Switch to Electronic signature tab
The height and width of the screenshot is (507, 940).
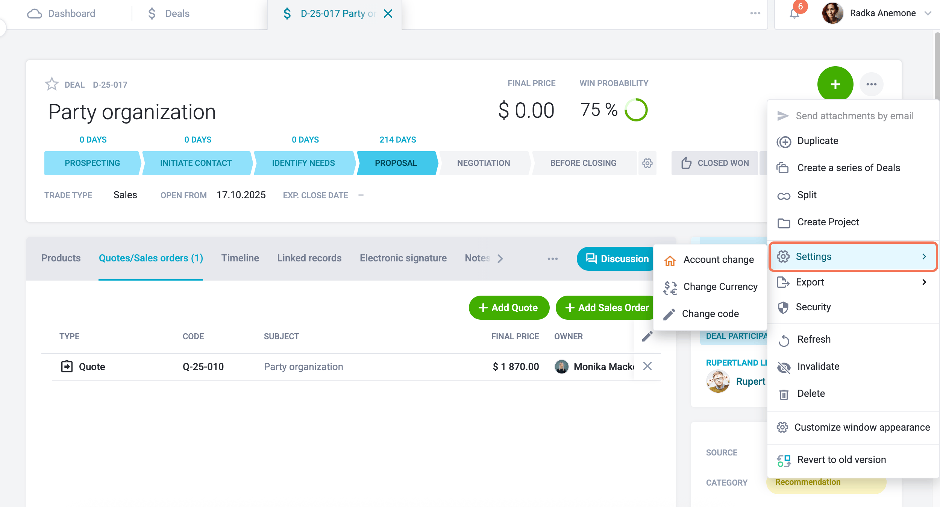coord(403,258)
